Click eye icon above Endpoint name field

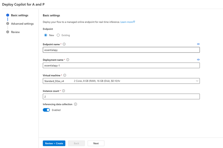198,44
